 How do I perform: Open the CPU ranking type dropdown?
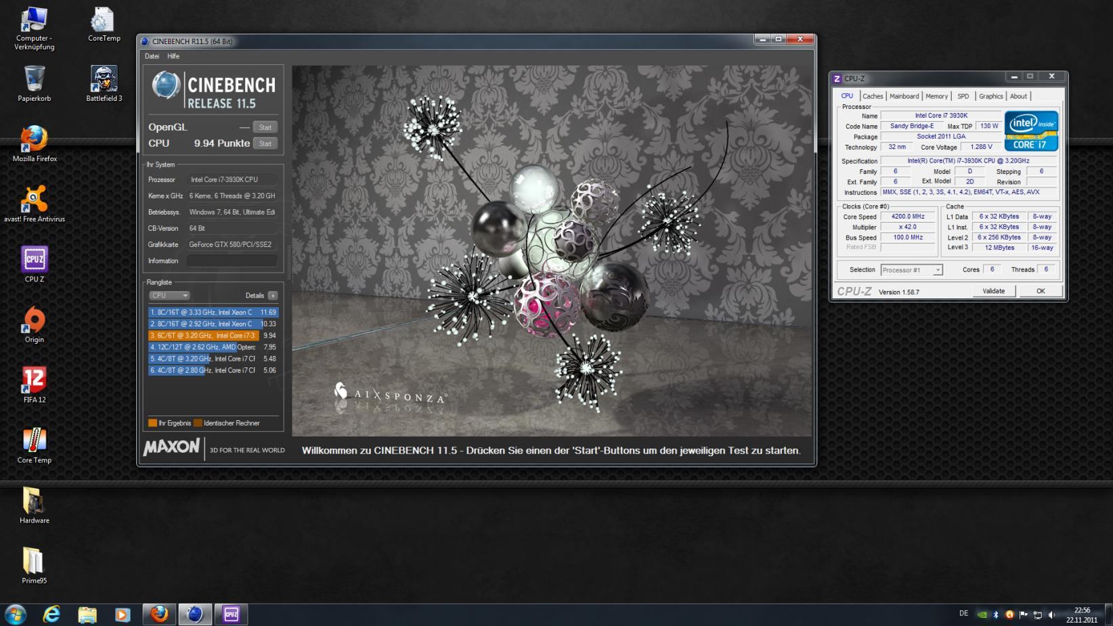coord(169,296)
